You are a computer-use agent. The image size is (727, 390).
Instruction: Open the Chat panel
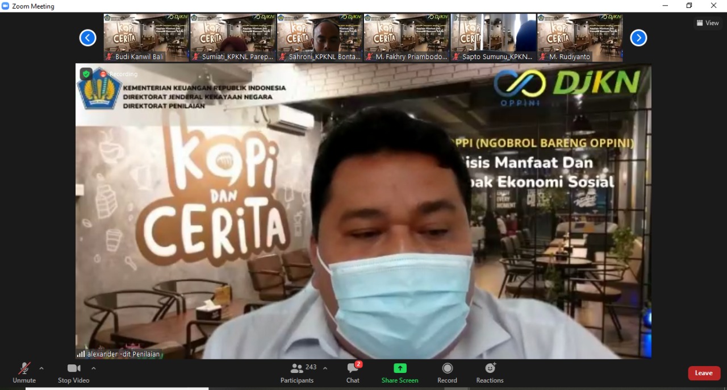(x=353, y=372)
